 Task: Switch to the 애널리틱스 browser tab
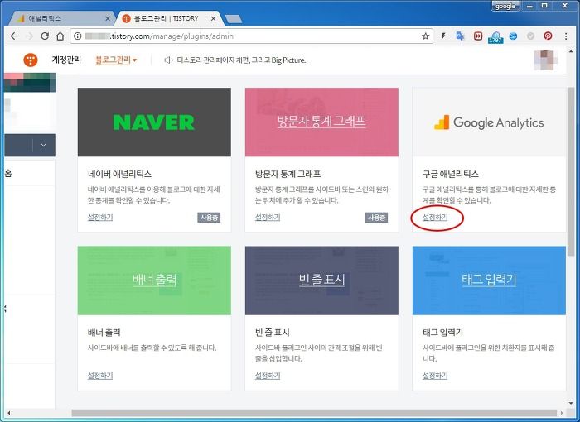[61, 18]
